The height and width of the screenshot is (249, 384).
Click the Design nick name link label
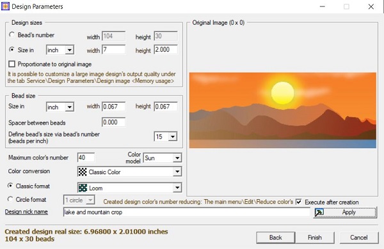point(26,211)
